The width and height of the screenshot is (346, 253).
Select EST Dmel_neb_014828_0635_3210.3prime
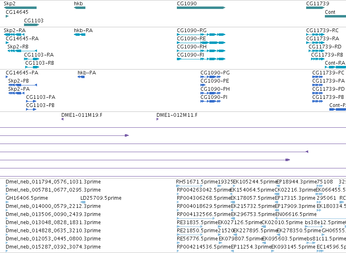point(53,231)
